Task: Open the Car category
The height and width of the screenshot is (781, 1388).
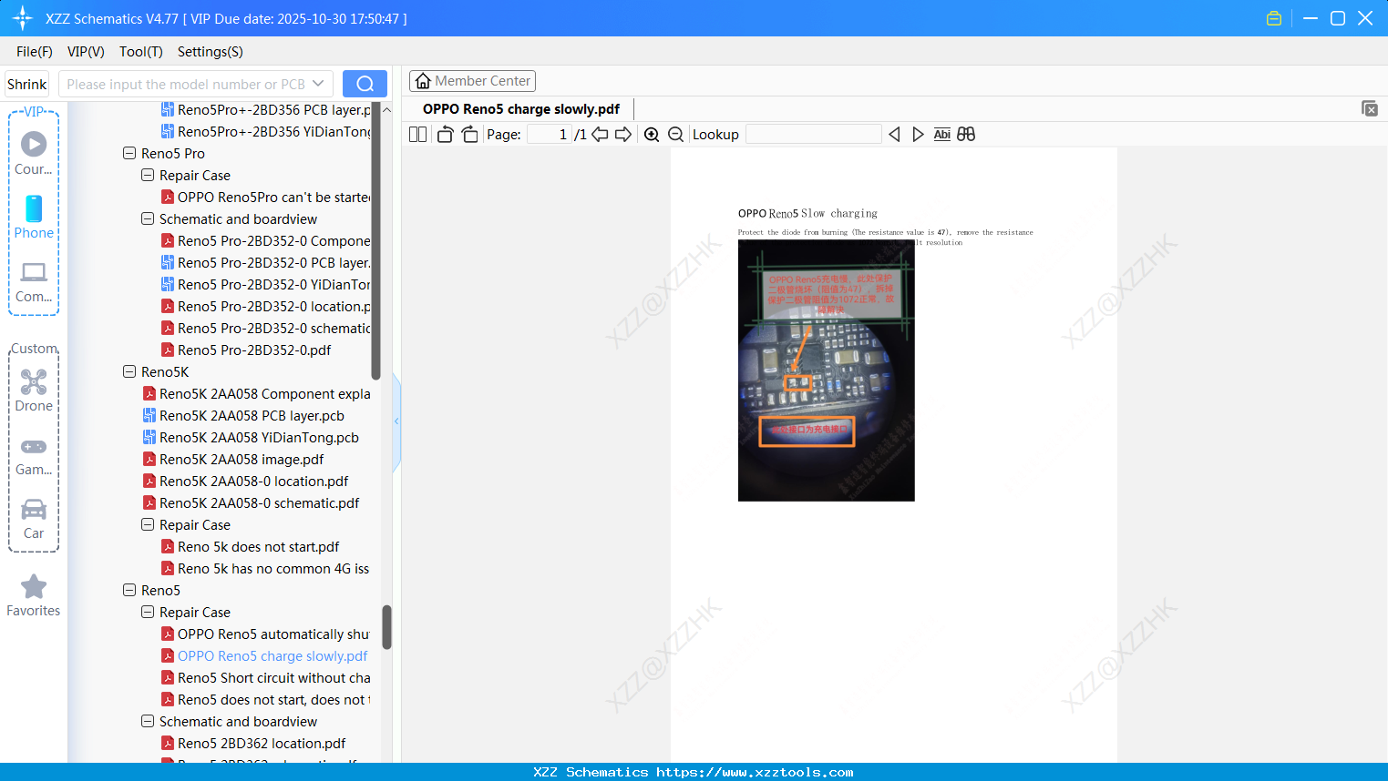Action: tap(34, 519)
